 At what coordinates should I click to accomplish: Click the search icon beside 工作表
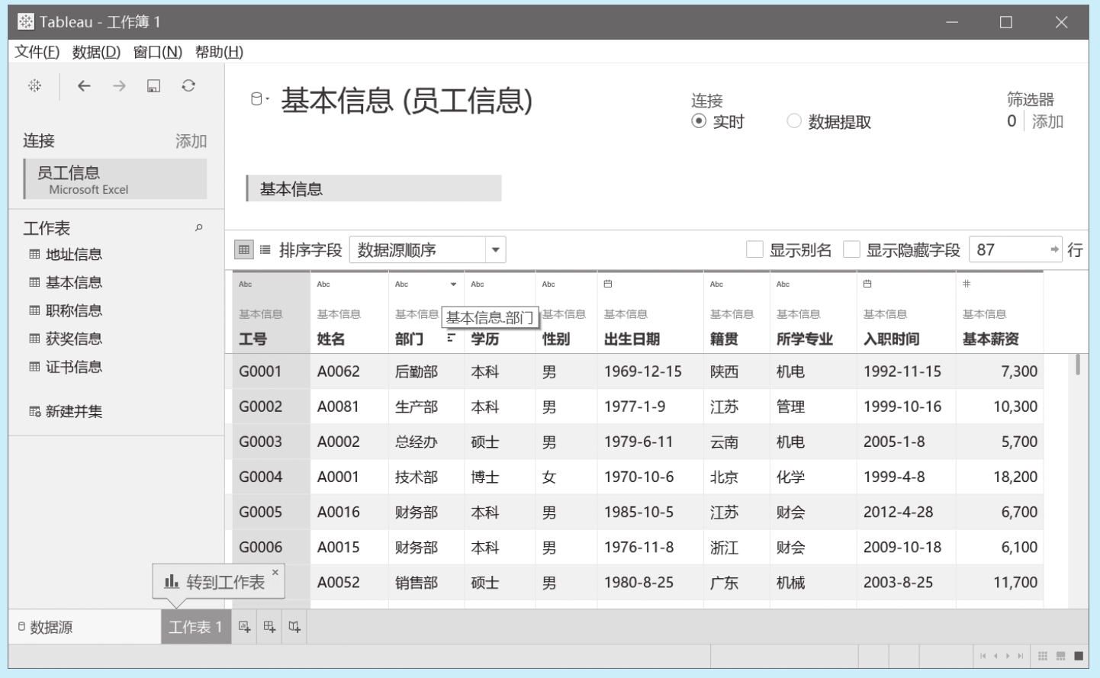click(x=199, y=227)
